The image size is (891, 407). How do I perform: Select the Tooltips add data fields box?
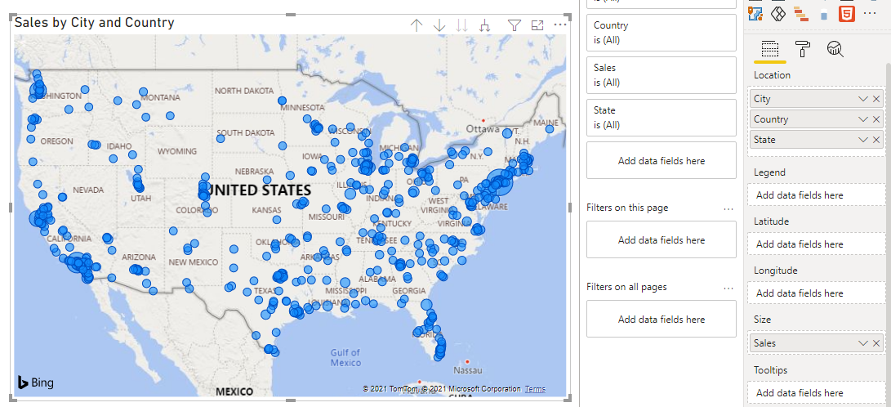817,393
